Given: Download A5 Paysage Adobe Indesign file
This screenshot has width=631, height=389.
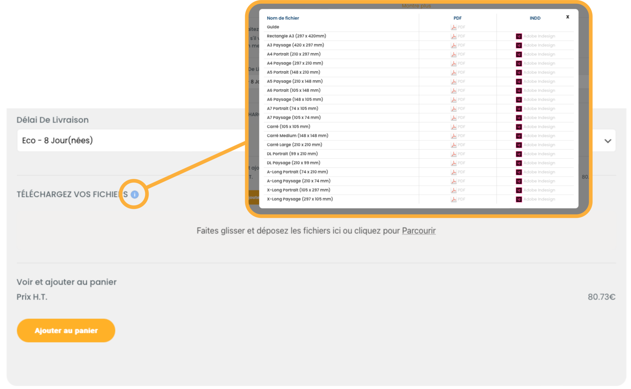Looking at the screenshot, I should coord(535,81).
